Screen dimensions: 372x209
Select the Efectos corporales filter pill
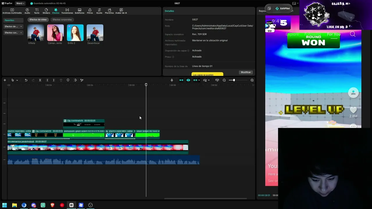point(62,20)
